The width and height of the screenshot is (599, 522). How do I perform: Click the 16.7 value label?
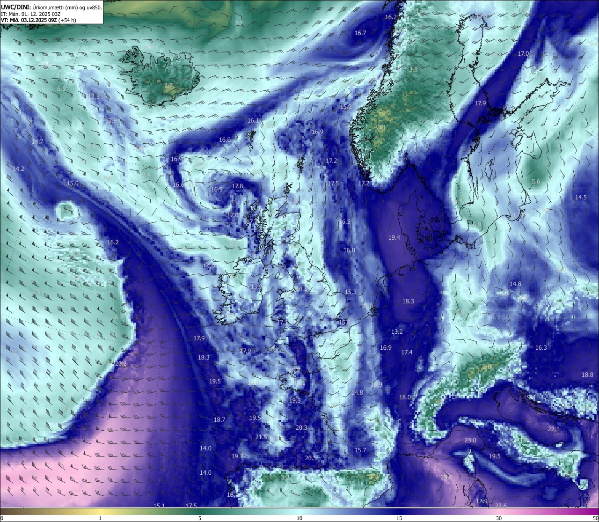click(360, 33)
